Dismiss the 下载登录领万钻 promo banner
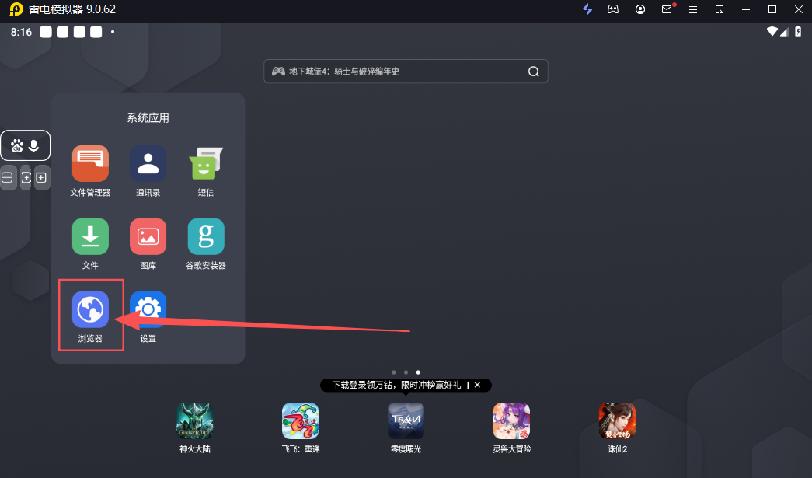The height and width of the screenshot is (478, 812). click(477, 385)
